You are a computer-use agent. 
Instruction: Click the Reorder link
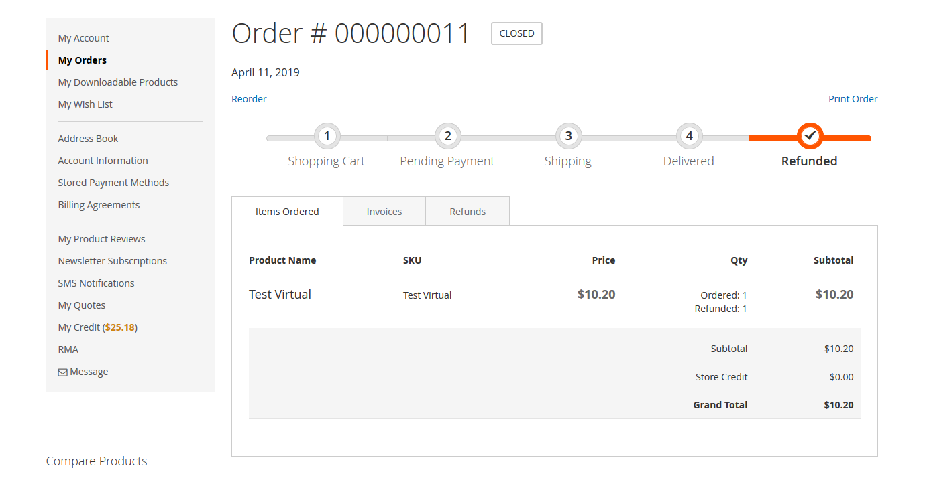coord(249,98)
